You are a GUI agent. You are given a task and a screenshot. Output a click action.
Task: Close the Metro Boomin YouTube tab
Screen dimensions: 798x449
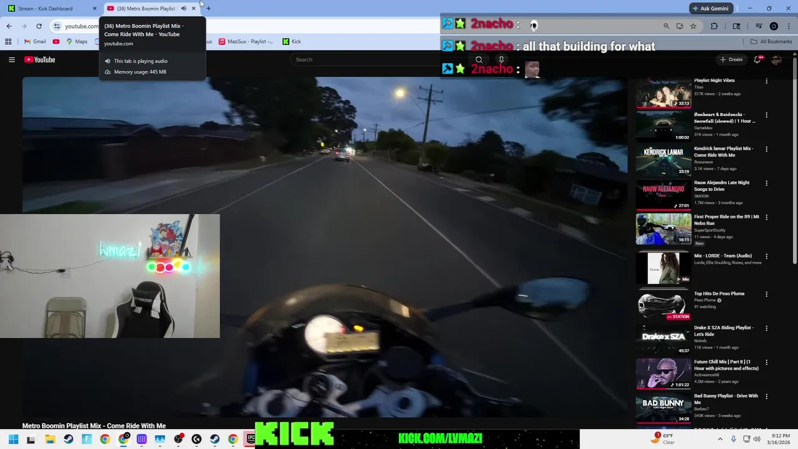click(x=193, y=9)
